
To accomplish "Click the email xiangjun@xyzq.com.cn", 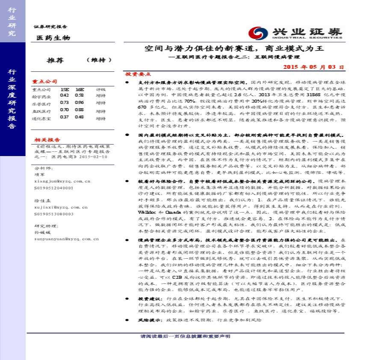I will 62,181.
